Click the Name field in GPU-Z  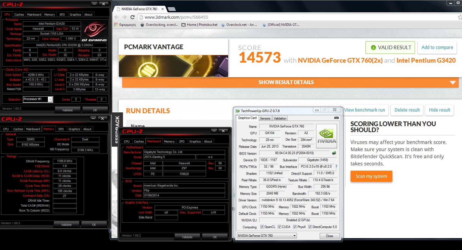(286, 126)
